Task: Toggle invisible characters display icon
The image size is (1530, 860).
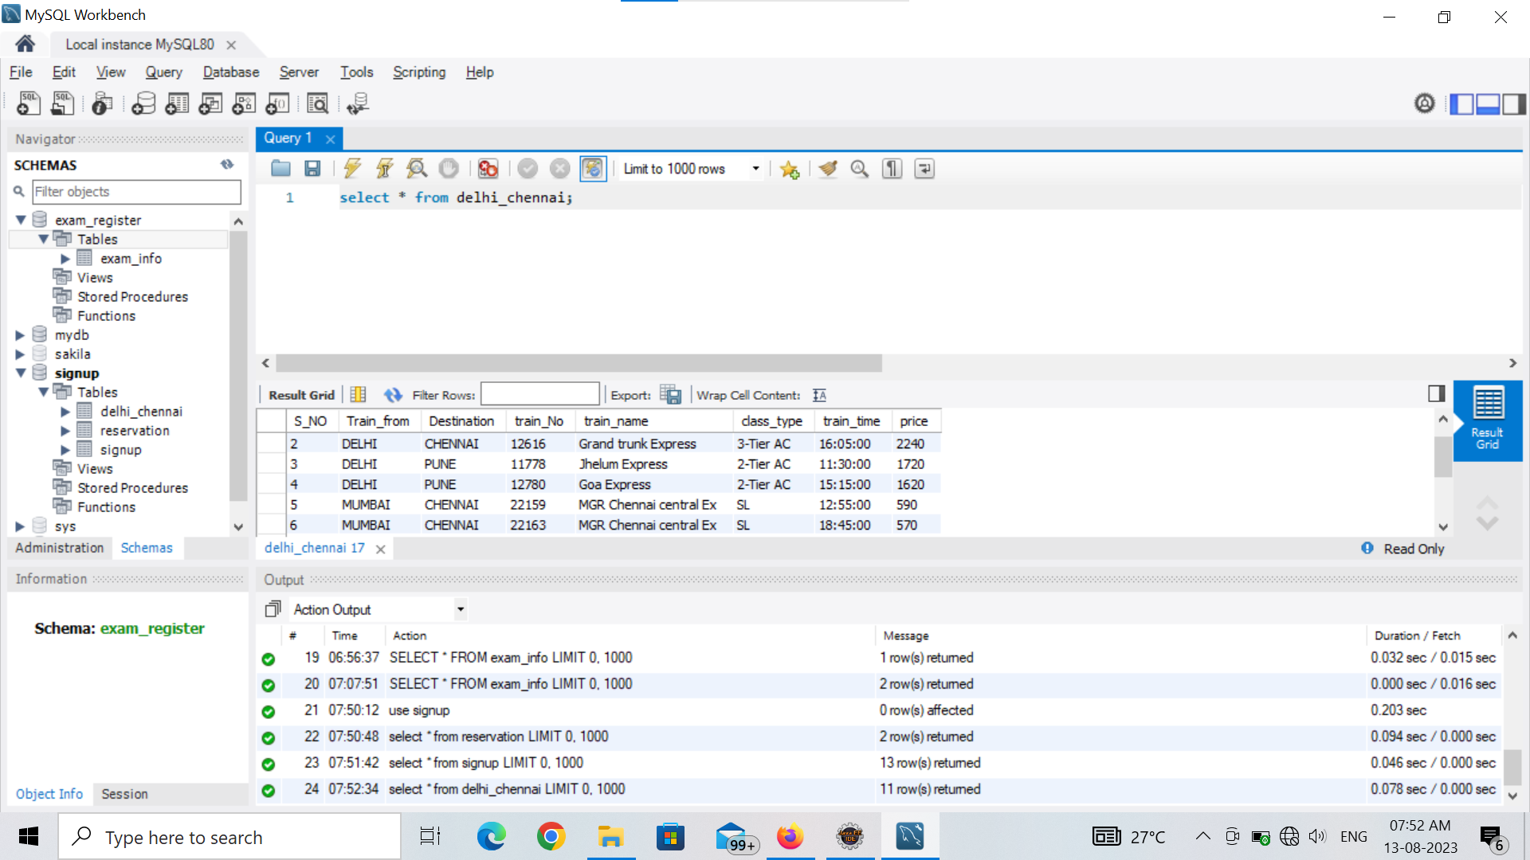Action: (x=891, y=168)
